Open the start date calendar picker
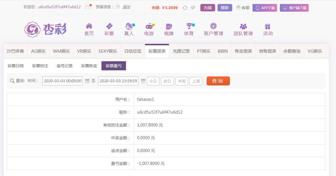 [x=87, y=81]
